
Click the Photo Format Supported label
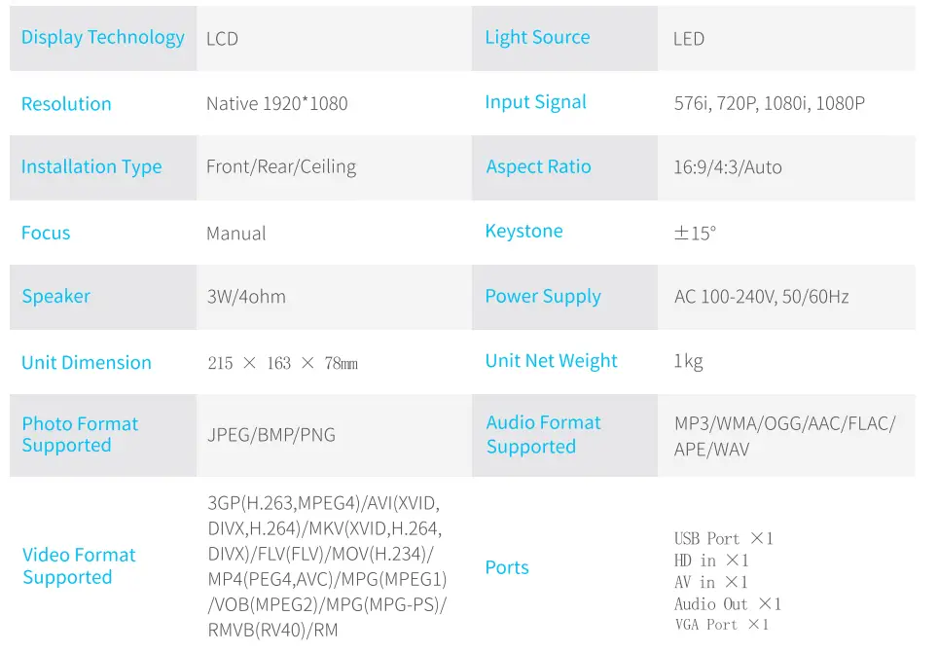point(80,435)
